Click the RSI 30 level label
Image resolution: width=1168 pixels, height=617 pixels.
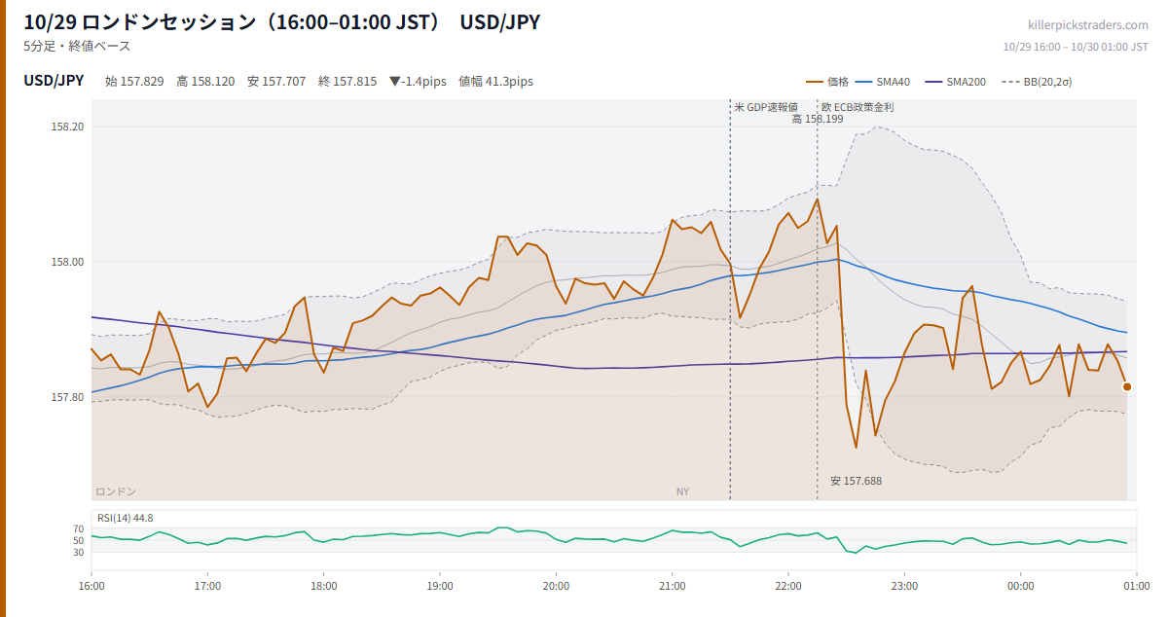tap(79, 552)
